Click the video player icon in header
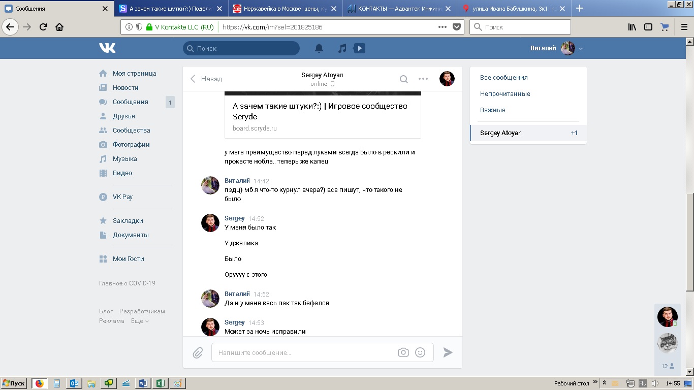 [x=359, y=48]
